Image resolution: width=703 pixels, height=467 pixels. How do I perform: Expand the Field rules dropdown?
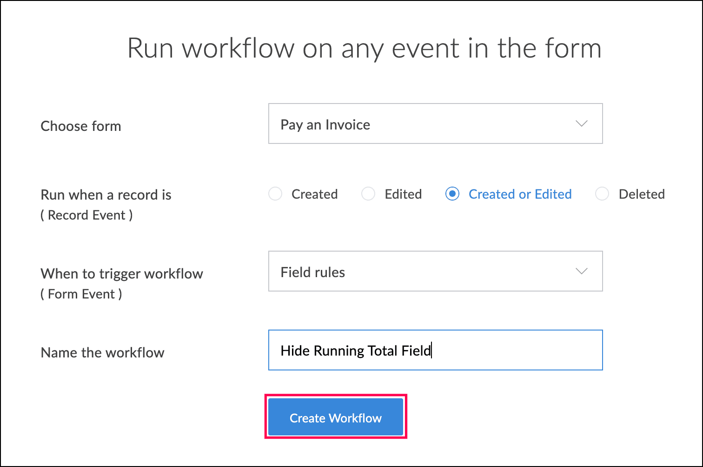435,272
